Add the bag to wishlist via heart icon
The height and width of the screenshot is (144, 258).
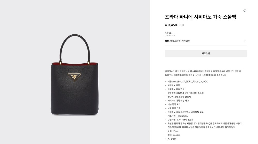coord(245,11)
